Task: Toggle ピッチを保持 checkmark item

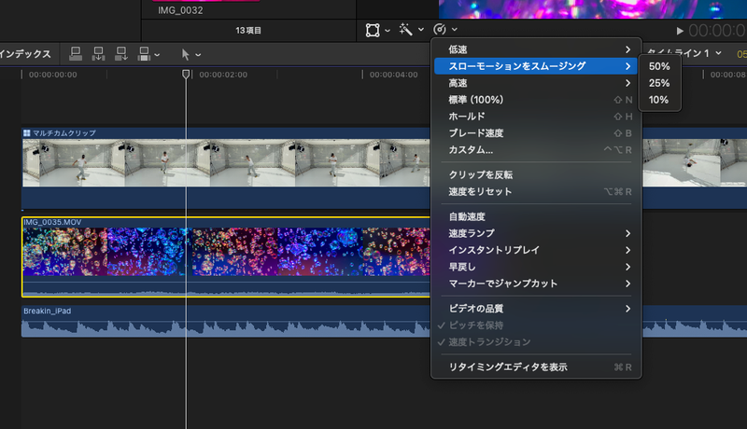Action: pyautogui.click(x=536, y=325)
